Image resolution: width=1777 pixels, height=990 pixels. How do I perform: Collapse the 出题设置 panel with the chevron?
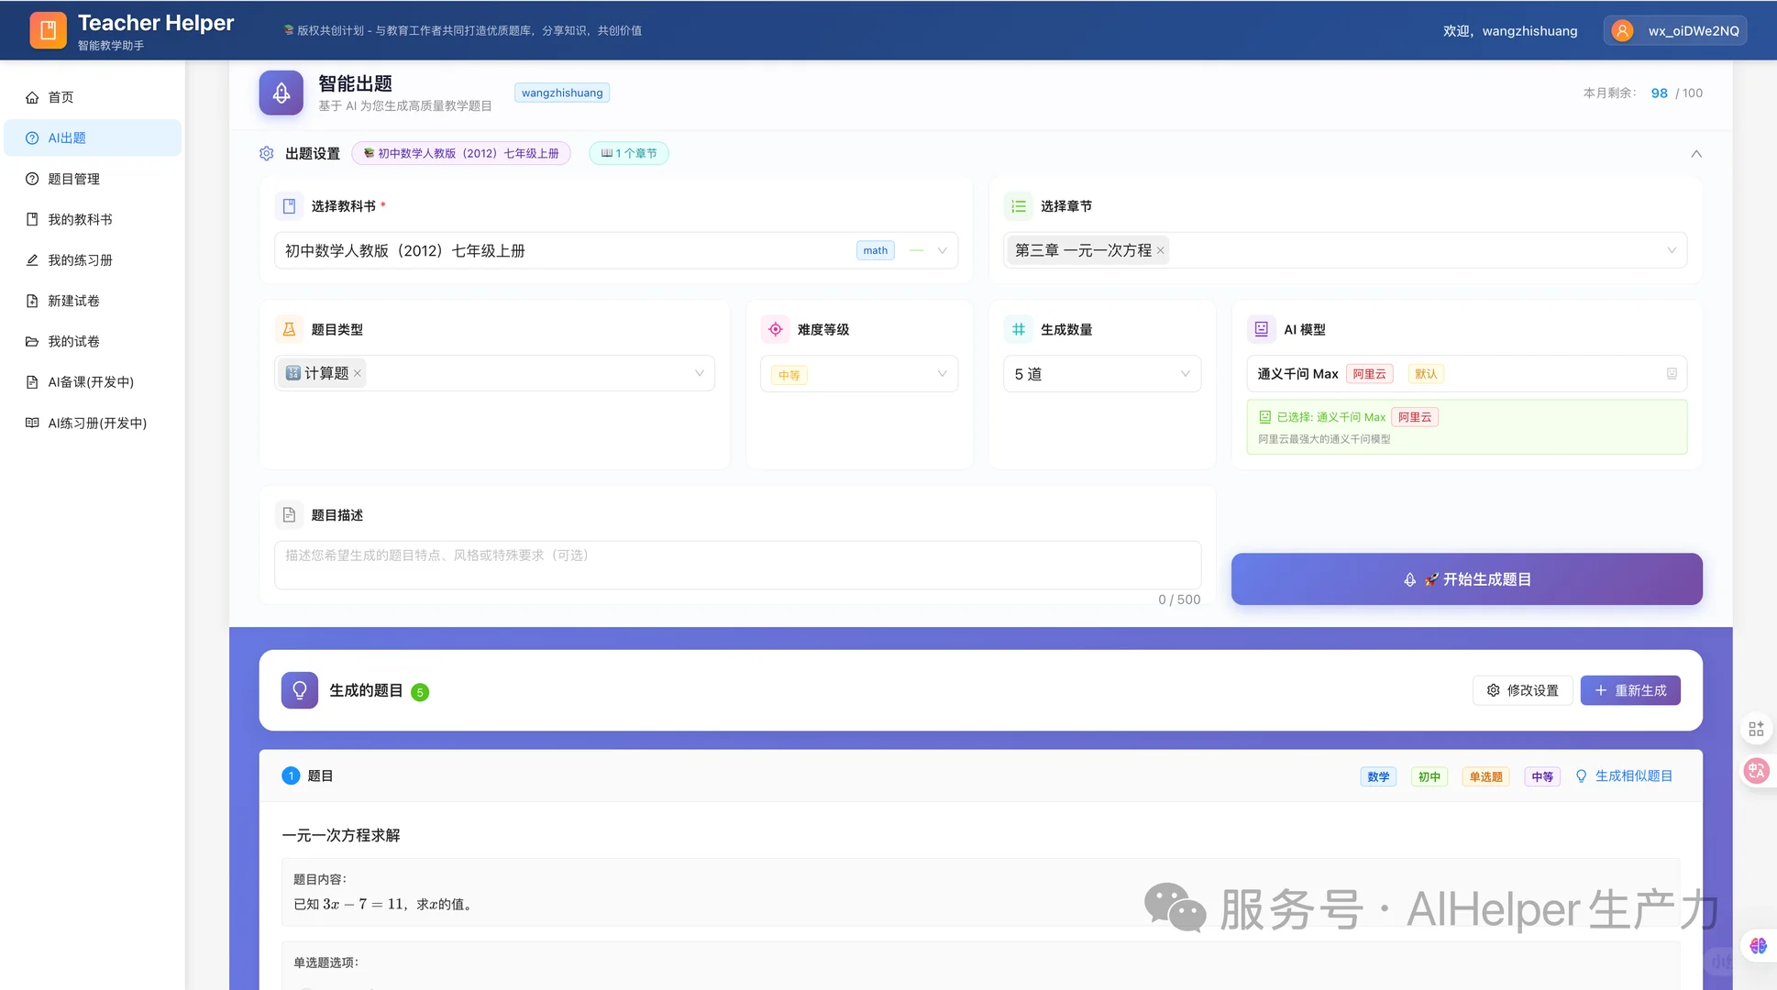(1696, 153)
